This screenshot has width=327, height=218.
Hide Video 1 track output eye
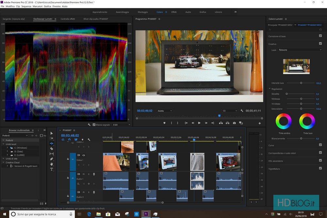pos(84,155)
